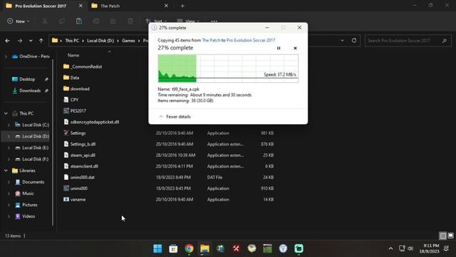Image resolution: width=456 pixels, height=257 pixels.
Task: Open the Windows Start menu
Action: [x=157, y=248]
